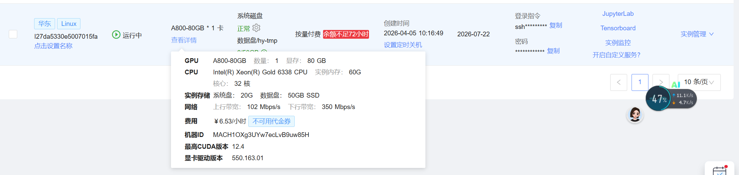Open Tensorboard link
This screenshot has width=739, height=175.
[x=618, y=28]
